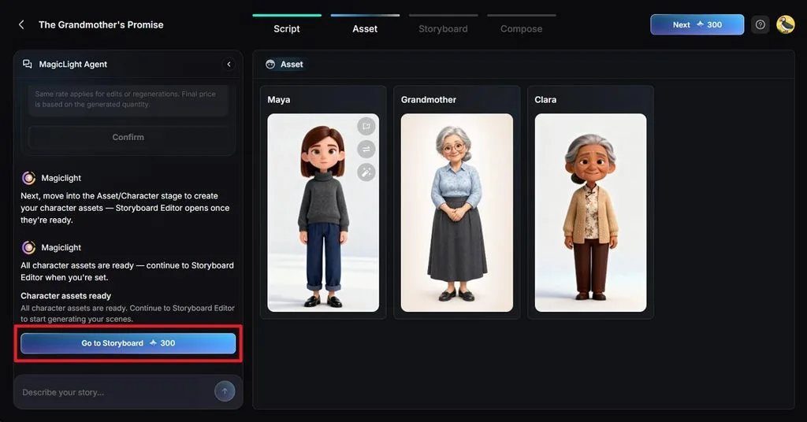Focus the Describe your story input
The height and width of the screenshot is (422, 807).
[x=116, y=392]
